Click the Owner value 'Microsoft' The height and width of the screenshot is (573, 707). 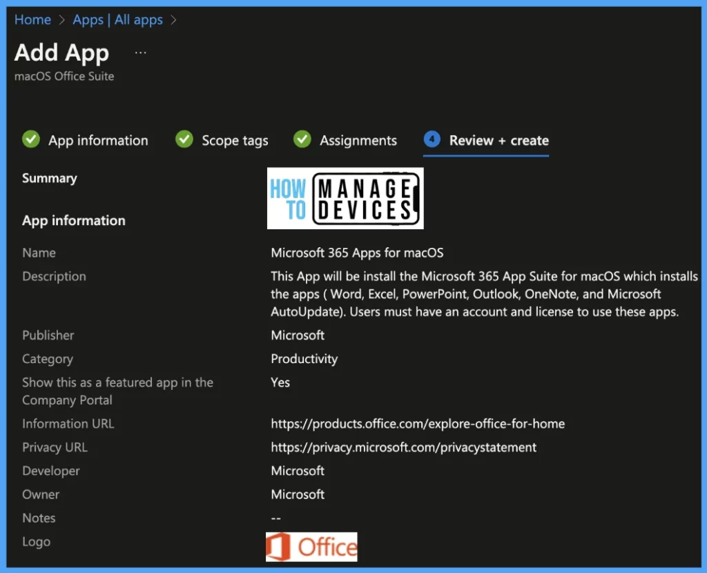pyautogui.click(x=298, y=494)
